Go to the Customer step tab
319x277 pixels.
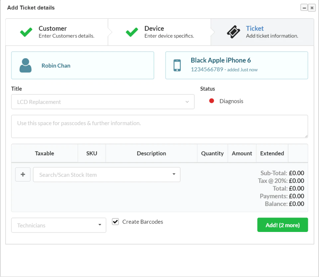click(x=57, y=32)
